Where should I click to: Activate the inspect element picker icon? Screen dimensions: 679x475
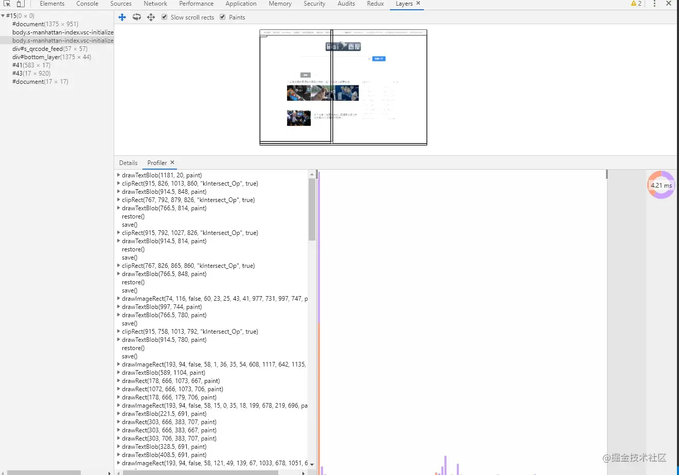[7, 4]
